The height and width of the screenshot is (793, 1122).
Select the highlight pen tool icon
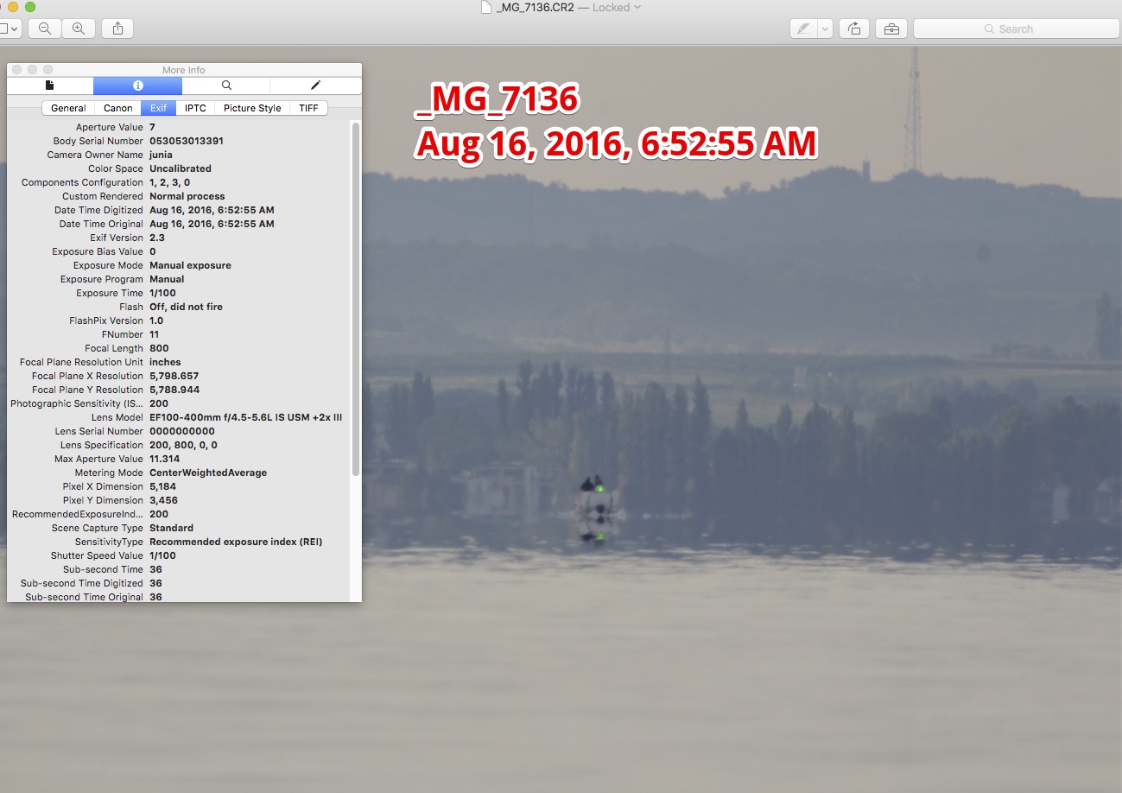pyautogui.click(x=803, y=29)
